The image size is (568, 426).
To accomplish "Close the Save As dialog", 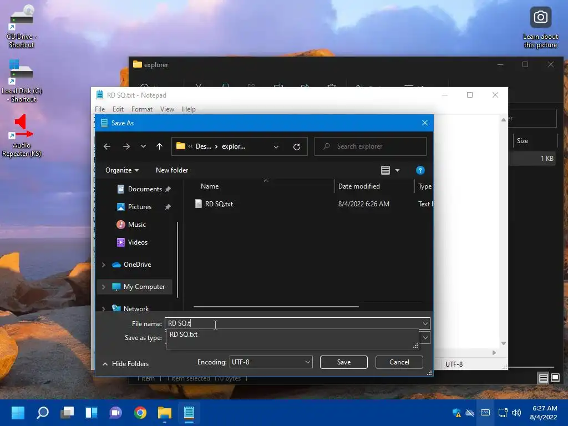I will 425,123.
